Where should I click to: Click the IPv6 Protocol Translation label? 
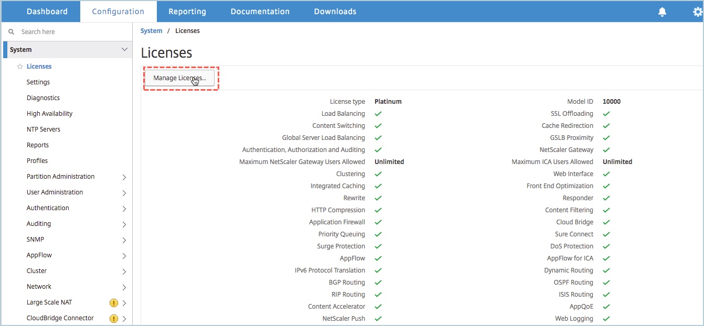pyautogui.click(x=330, y=270)
